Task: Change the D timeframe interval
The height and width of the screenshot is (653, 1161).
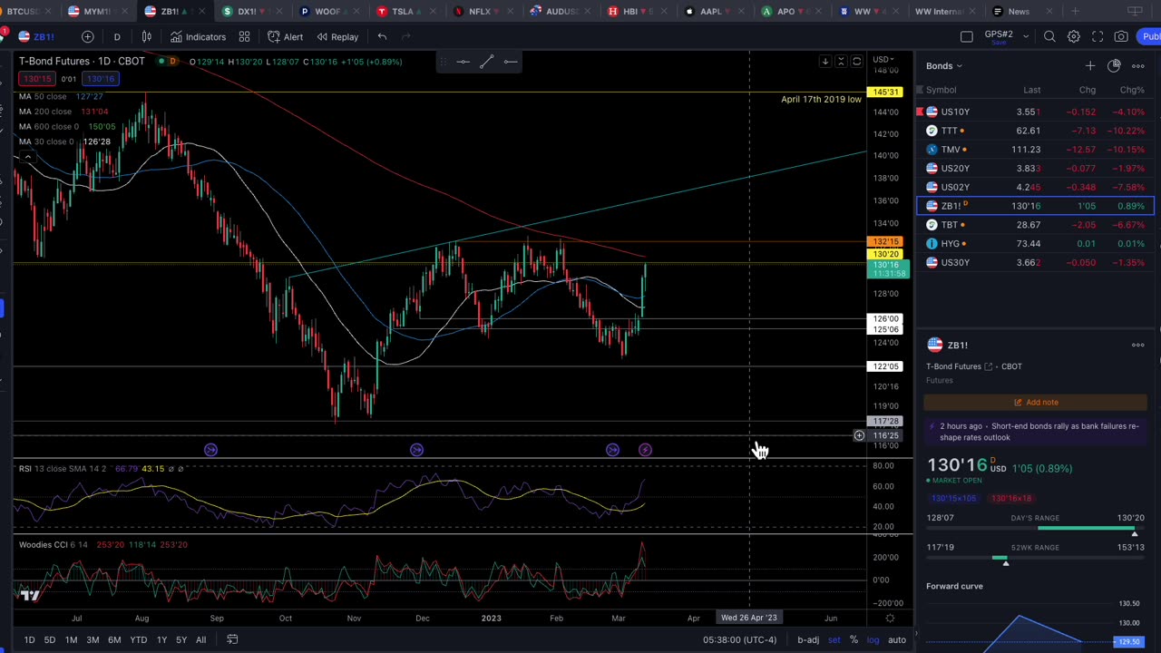Action: (x=117, y=36)
